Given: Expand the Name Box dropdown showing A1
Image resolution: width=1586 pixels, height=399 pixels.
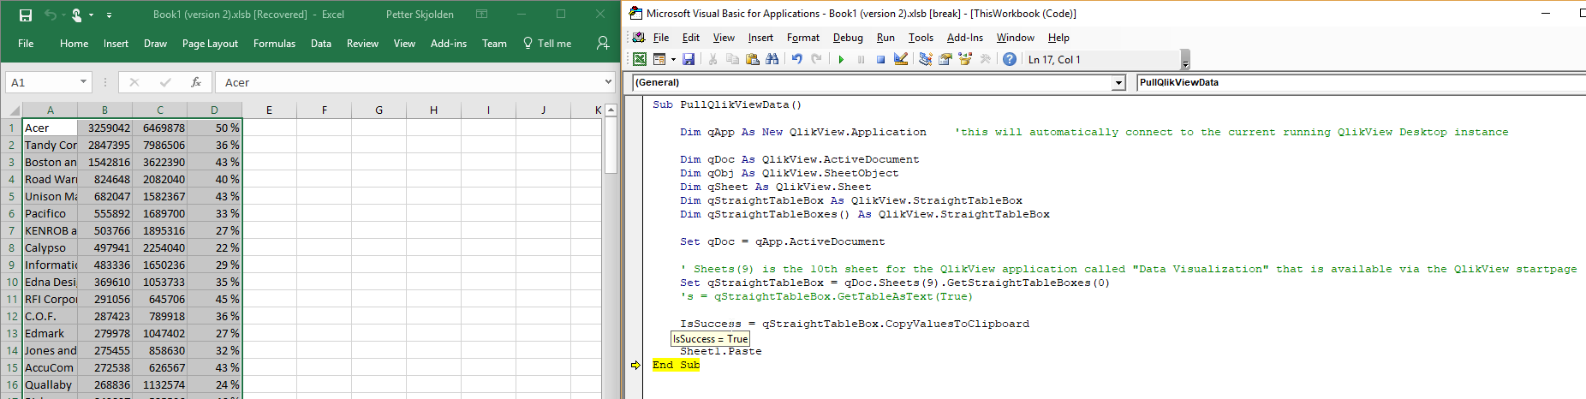Looking at the screenshot, I should pos(83,82).
